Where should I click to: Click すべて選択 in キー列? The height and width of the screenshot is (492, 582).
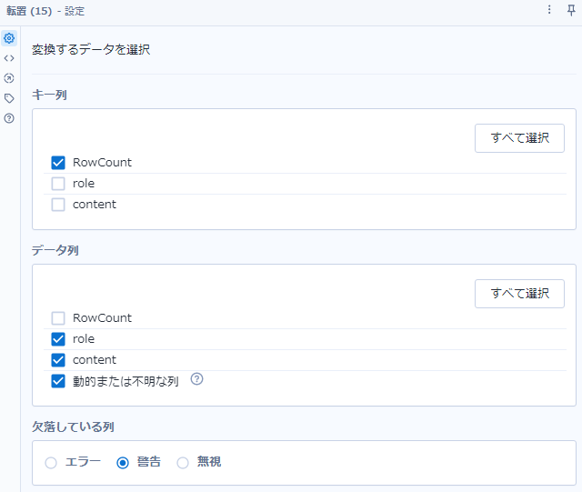[519, 138]
